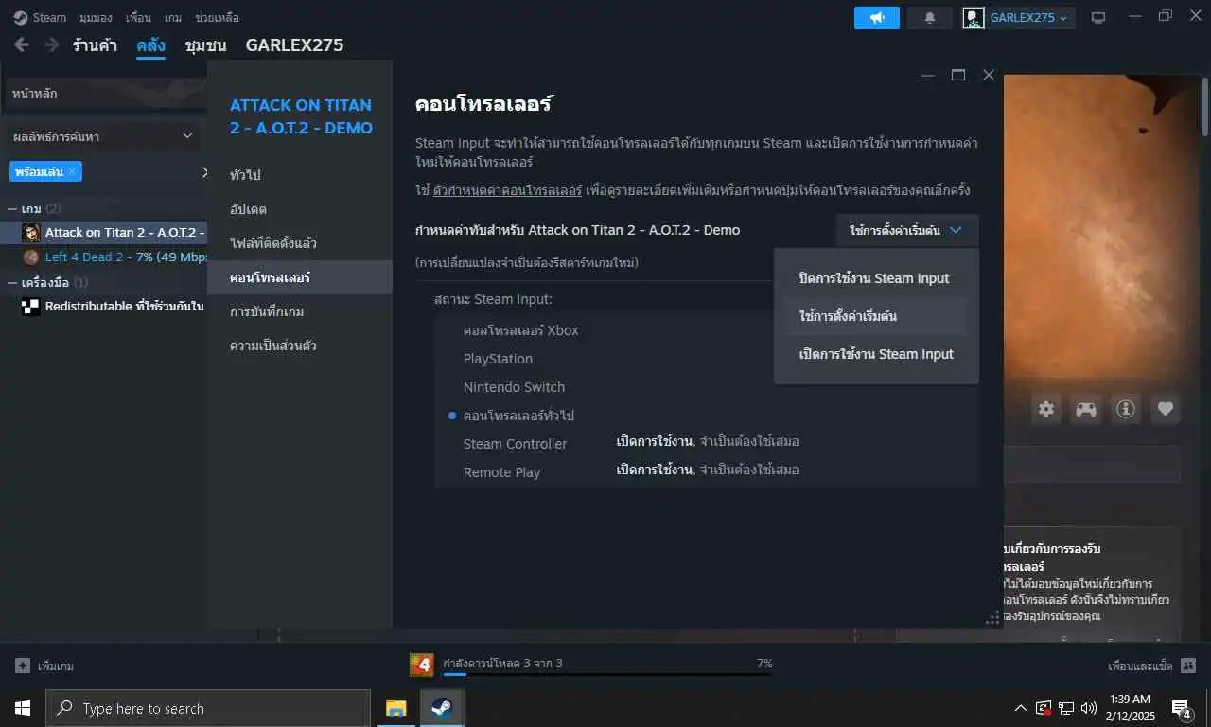Open the notifications bell

[930, 17]
